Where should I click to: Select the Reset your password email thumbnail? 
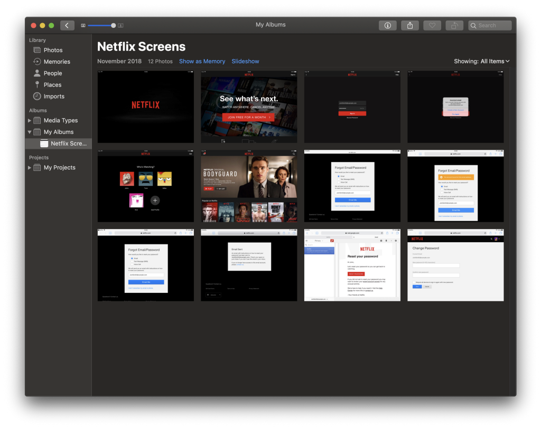352,265
